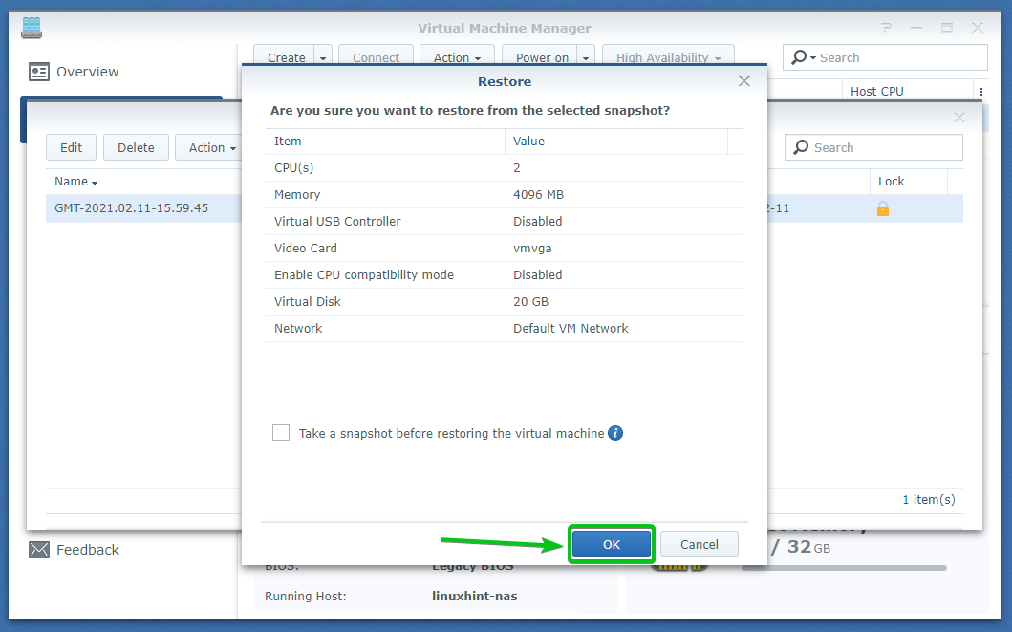
Task: Click the Overview sidebar icon
Action: [39, 72]
